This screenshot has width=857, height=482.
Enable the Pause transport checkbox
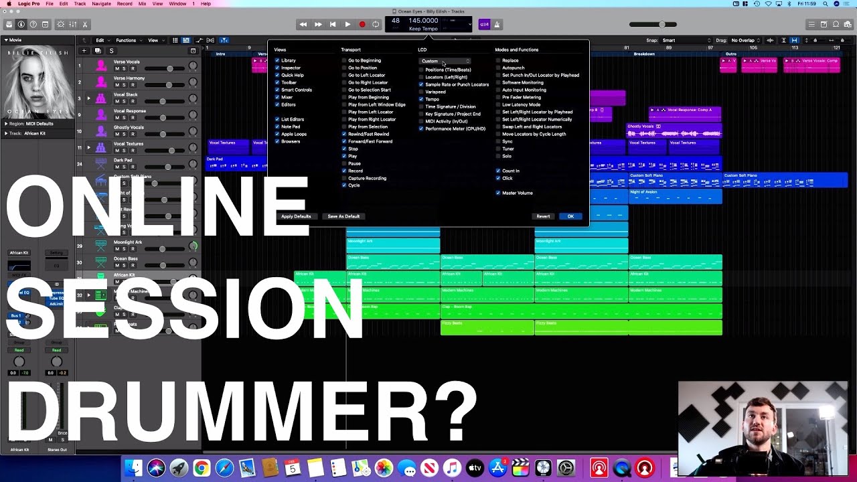(x=344, y=163)
